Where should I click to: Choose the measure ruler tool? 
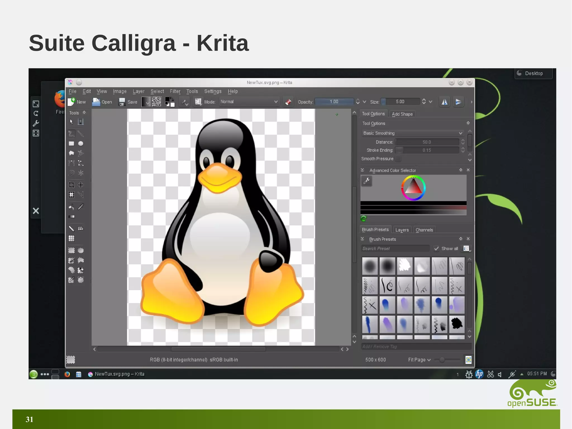click(71, 229)
